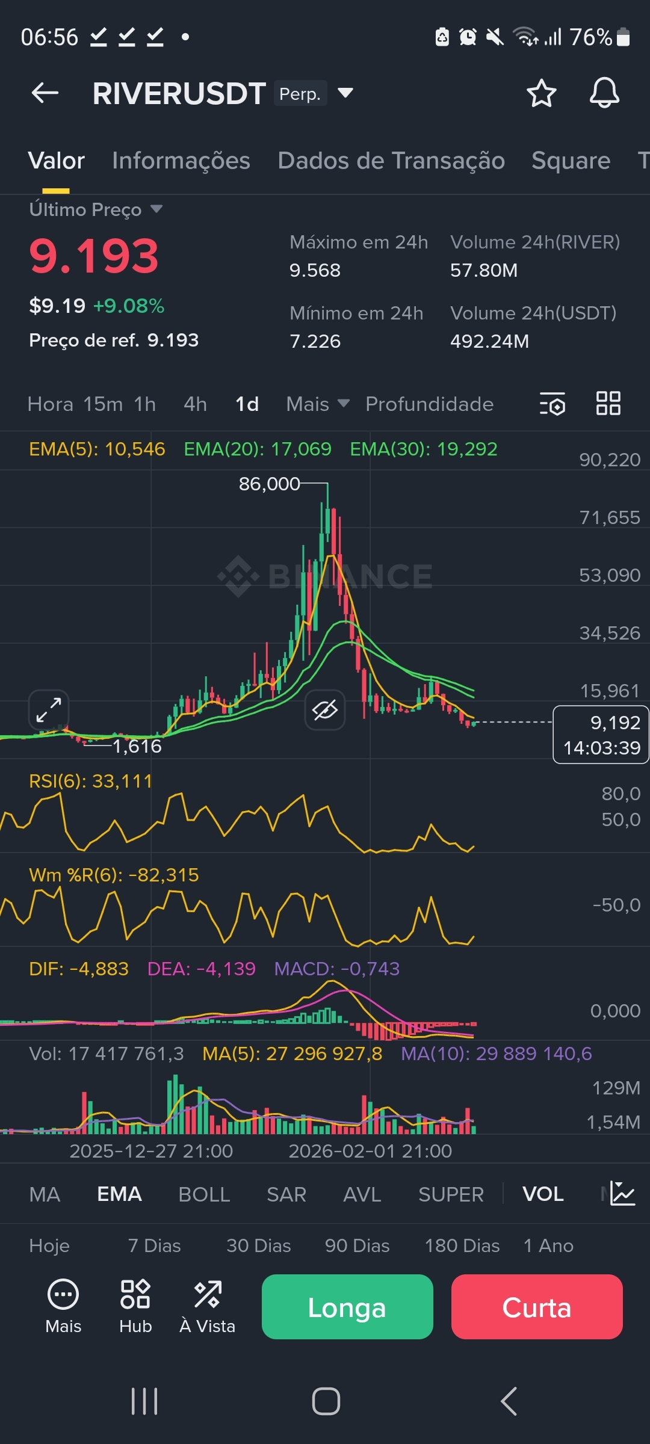Toggle hide indicators eye icon
The image size is (650, 1444).
325,710
